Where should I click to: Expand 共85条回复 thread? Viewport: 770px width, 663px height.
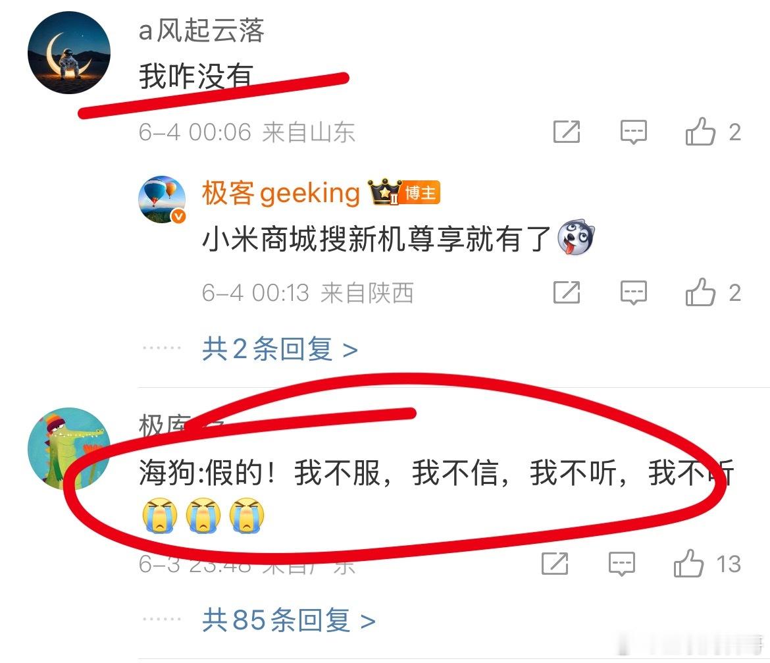(289, 620)
